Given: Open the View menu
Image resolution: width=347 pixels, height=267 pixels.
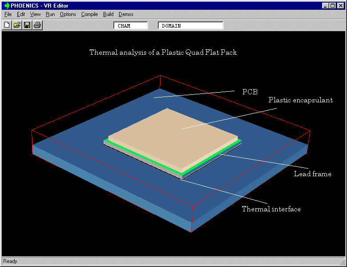Looking at the screenshot, I should coord(35,14).
